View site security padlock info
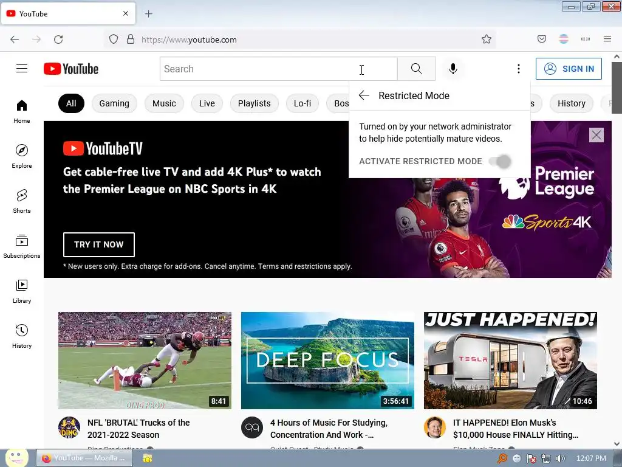This screenshot has width=622, height=467. click(x=131, y=39)
